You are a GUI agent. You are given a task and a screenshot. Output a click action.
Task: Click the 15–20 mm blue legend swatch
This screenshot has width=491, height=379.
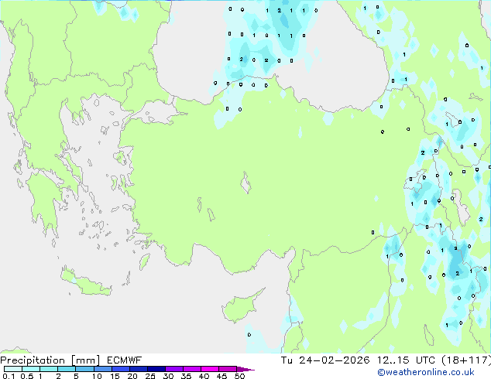coord(121,369)
